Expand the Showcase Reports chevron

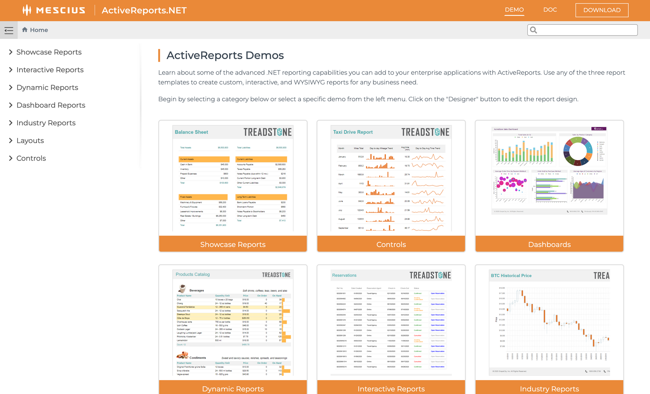tap(11, 52)
